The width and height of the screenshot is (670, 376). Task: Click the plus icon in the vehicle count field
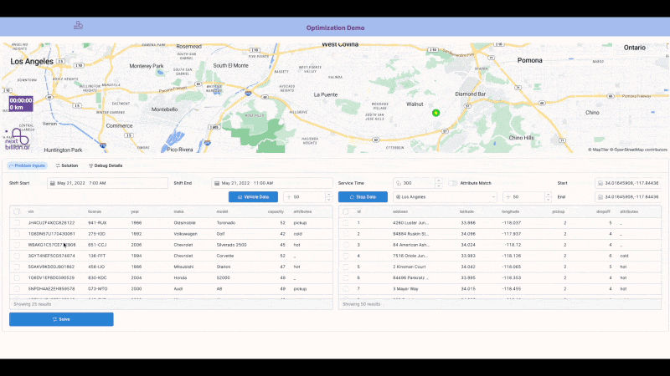(289, 197)
